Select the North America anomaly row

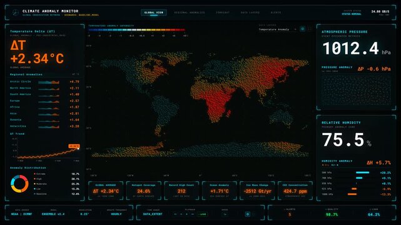[44, 88]
